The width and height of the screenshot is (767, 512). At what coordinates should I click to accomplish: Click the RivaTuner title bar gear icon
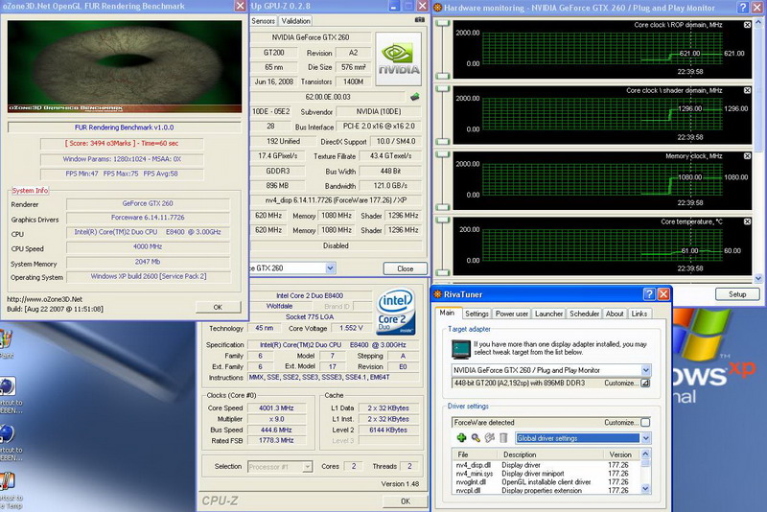tap(438, 294)
